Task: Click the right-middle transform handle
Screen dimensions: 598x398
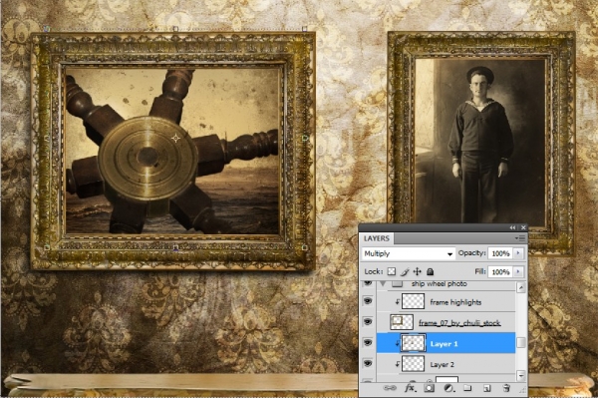Action: 305,138
